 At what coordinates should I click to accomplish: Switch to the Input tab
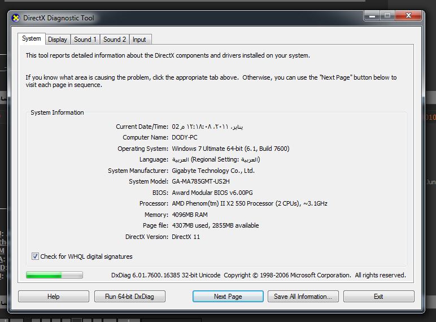pos(139,40)
